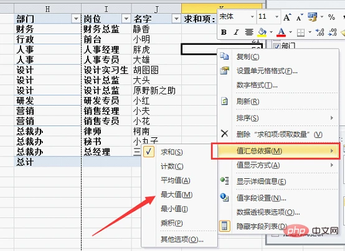Open the 名字 column filter dropdown
Screen dimensions: 345x251
coord(176,19)
